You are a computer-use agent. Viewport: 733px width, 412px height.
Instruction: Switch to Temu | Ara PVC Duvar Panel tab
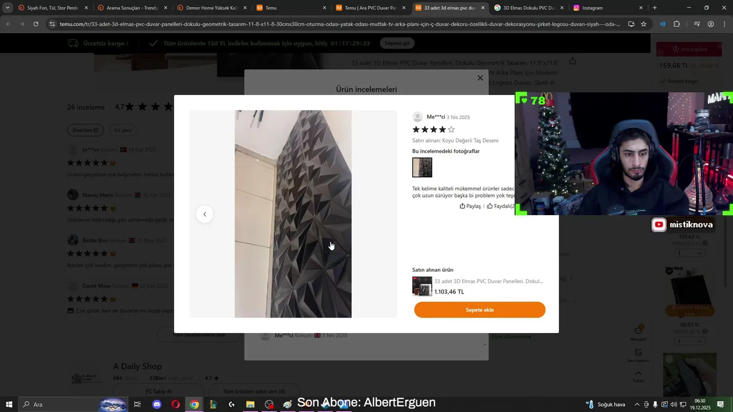point(370,8)
